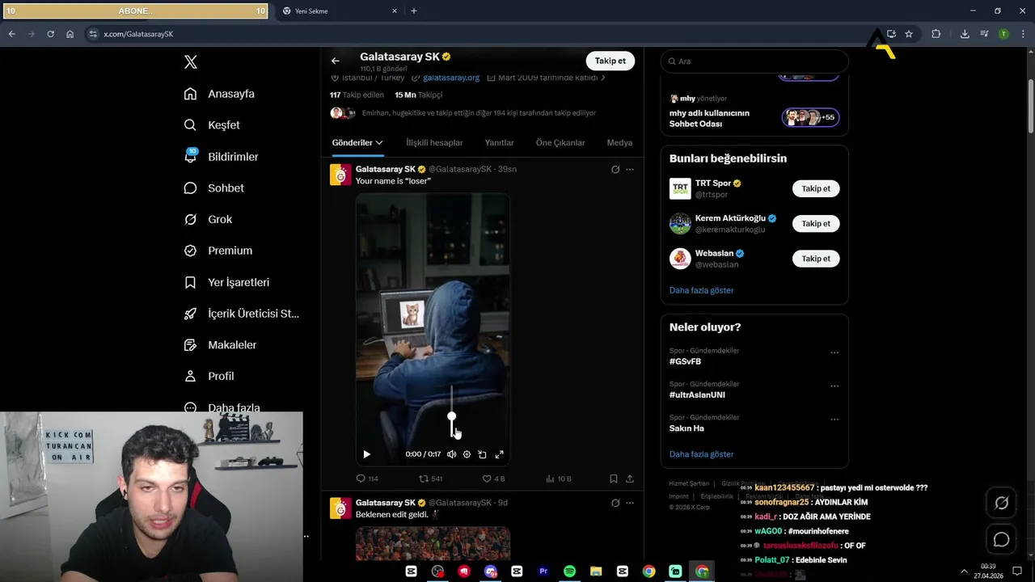Click the back arrow beside Galatasaray SK
This screenshot has height=582, width=1035.
(x=336, y=61)
